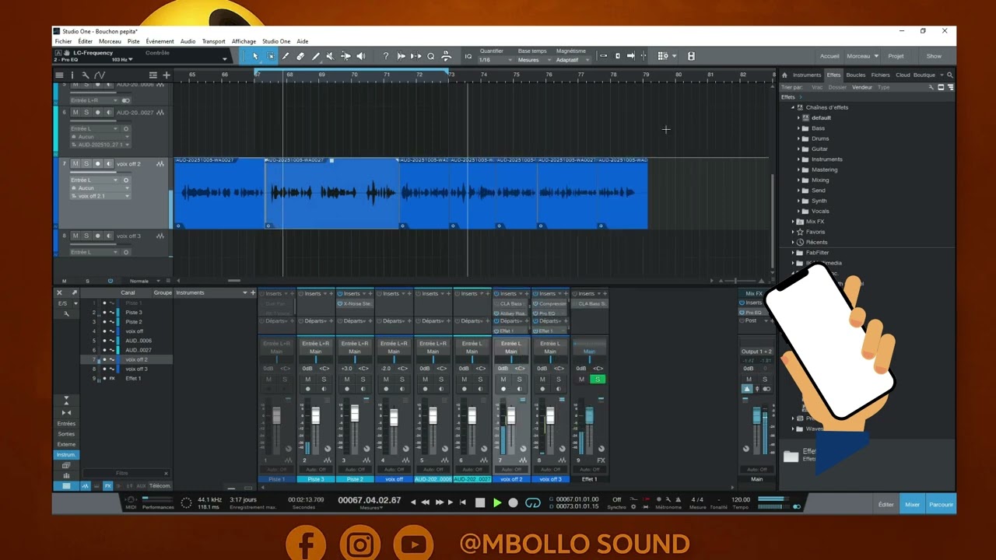
Task: Open the Accueil start page
Action: 829,56
